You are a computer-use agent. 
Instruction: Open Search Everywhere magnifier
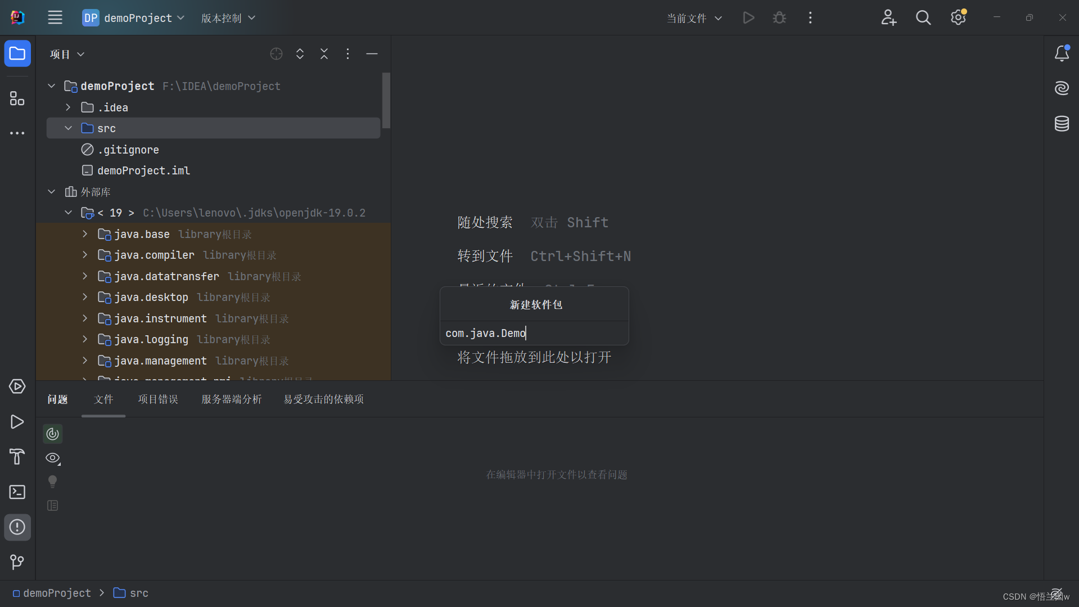[x=923, y=18]
